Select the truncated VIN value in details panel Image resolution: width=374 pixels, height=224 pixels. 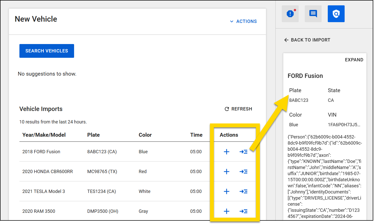tap(345, 124)
